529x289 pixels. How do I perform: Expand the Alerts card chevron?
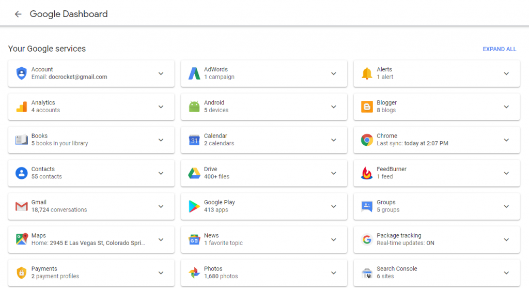click(x=506, y=73)
